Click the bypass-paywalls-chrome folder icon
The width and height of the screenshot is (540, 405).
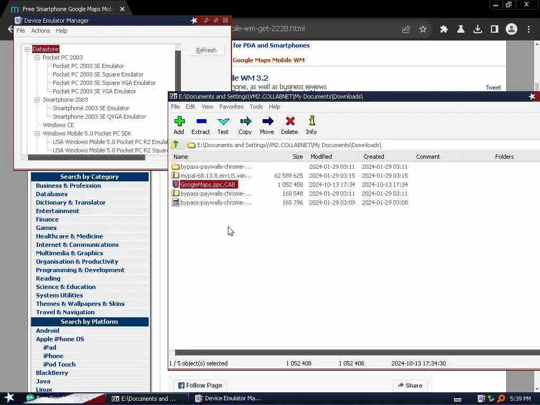[x=176, y=167]
